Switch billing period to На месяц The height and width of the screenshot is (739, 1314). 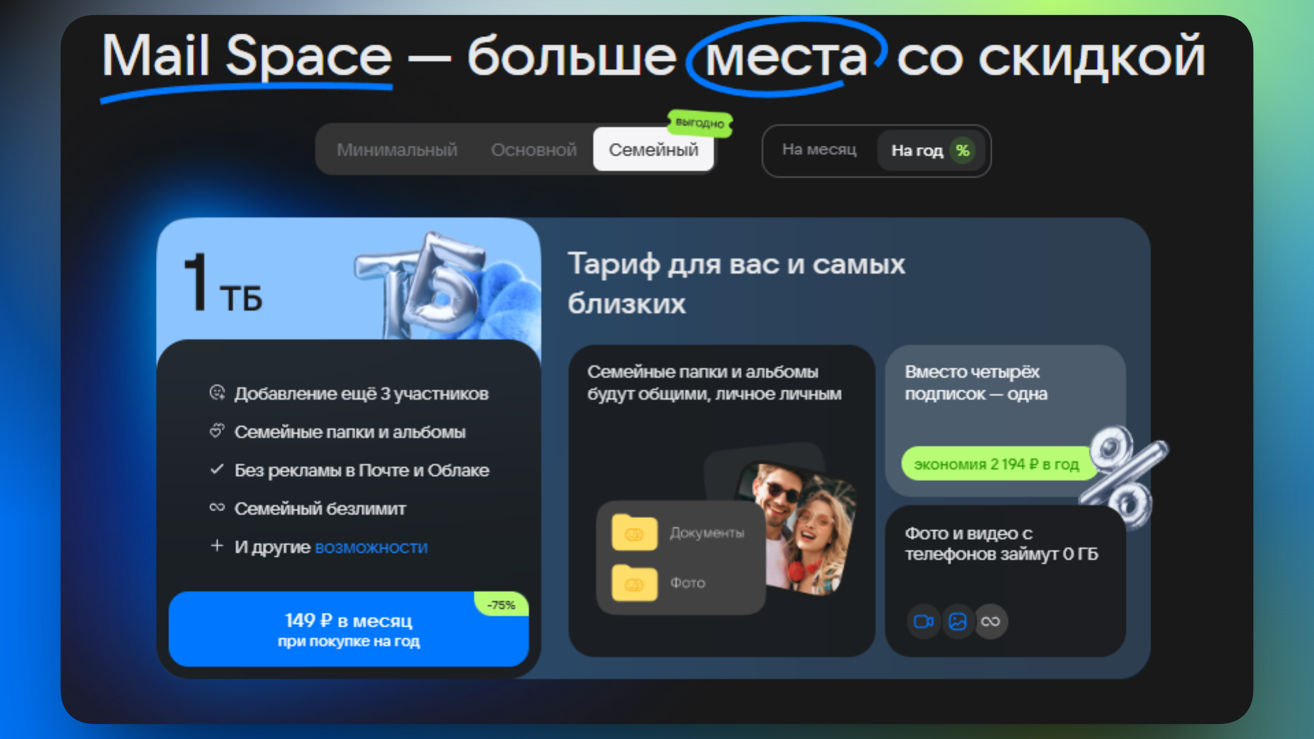tap(819, 151)
